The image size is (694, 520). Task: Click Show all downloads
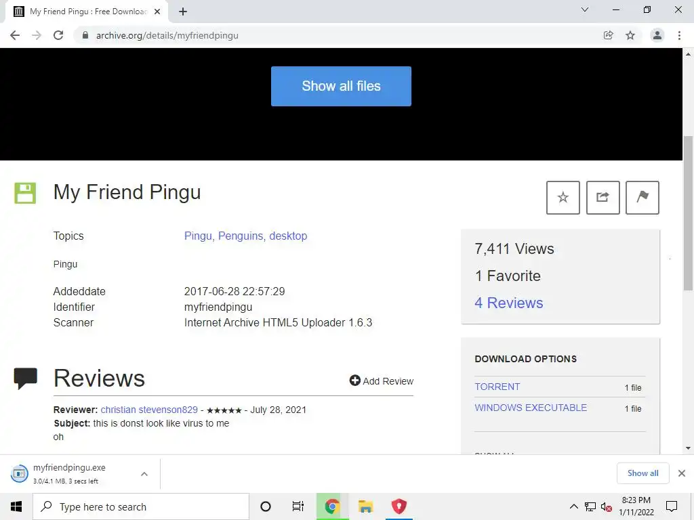(642, 473)
